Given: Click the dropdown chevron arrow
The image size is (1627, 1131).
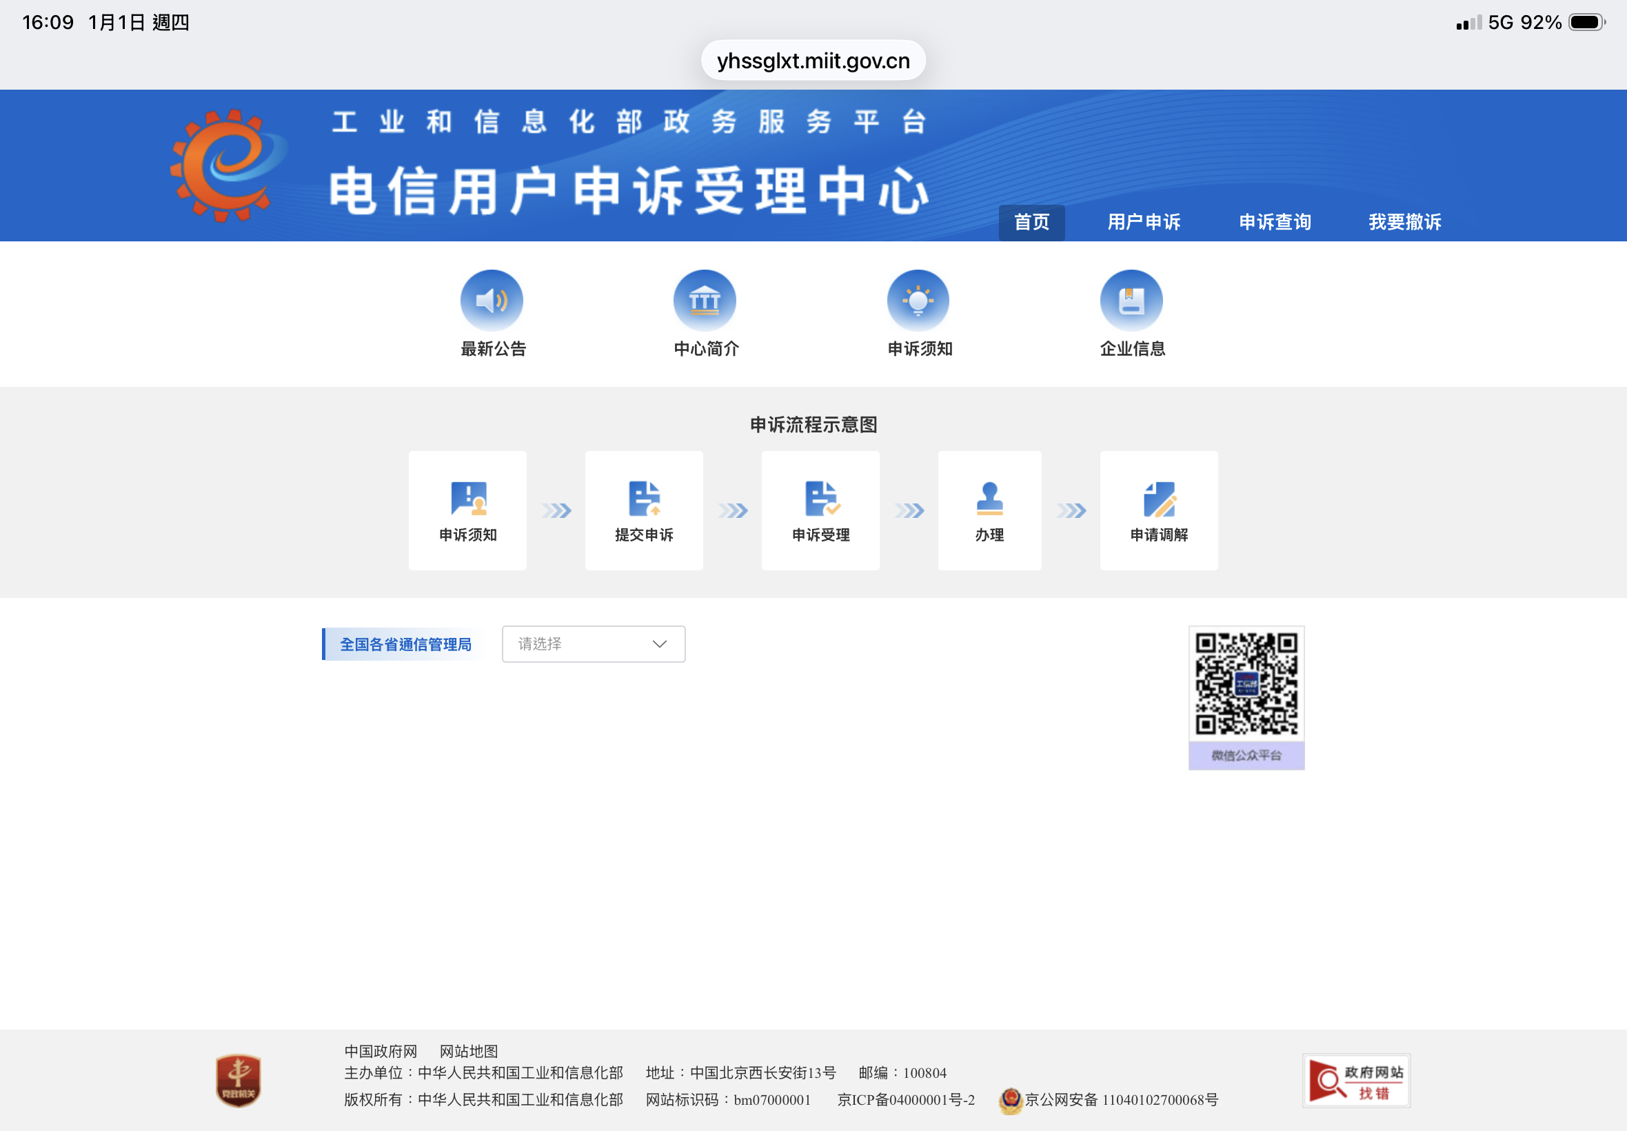Looking at the screenshot, I should [x=660, y=644].
